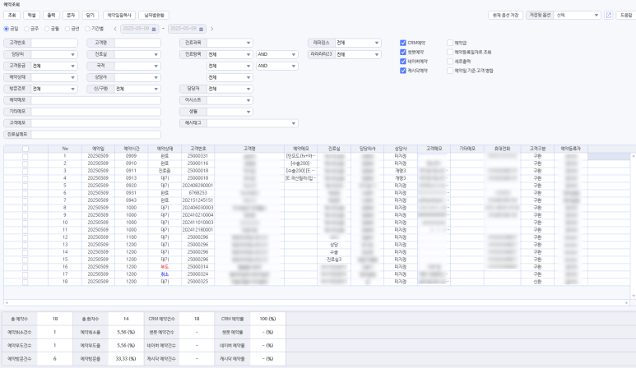Click the 진료중 status in row 3
Image resolution: width=636 pixels, height=368 pixels.
165,171
